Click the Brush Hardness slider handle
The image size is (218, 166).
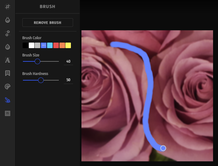coord(41,80)
